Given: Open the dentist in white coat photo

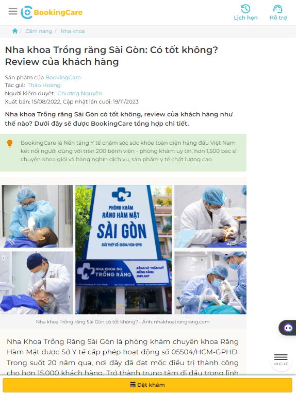Looking at the screenshot, I should [x=210, y=216].
